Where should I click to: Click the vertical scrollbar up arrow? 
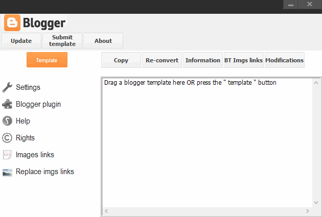pyautogui.click(x=316, y=83)
